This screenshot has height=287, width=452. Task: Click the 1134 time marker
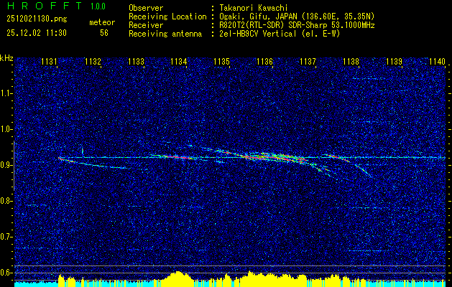[179, 61]
